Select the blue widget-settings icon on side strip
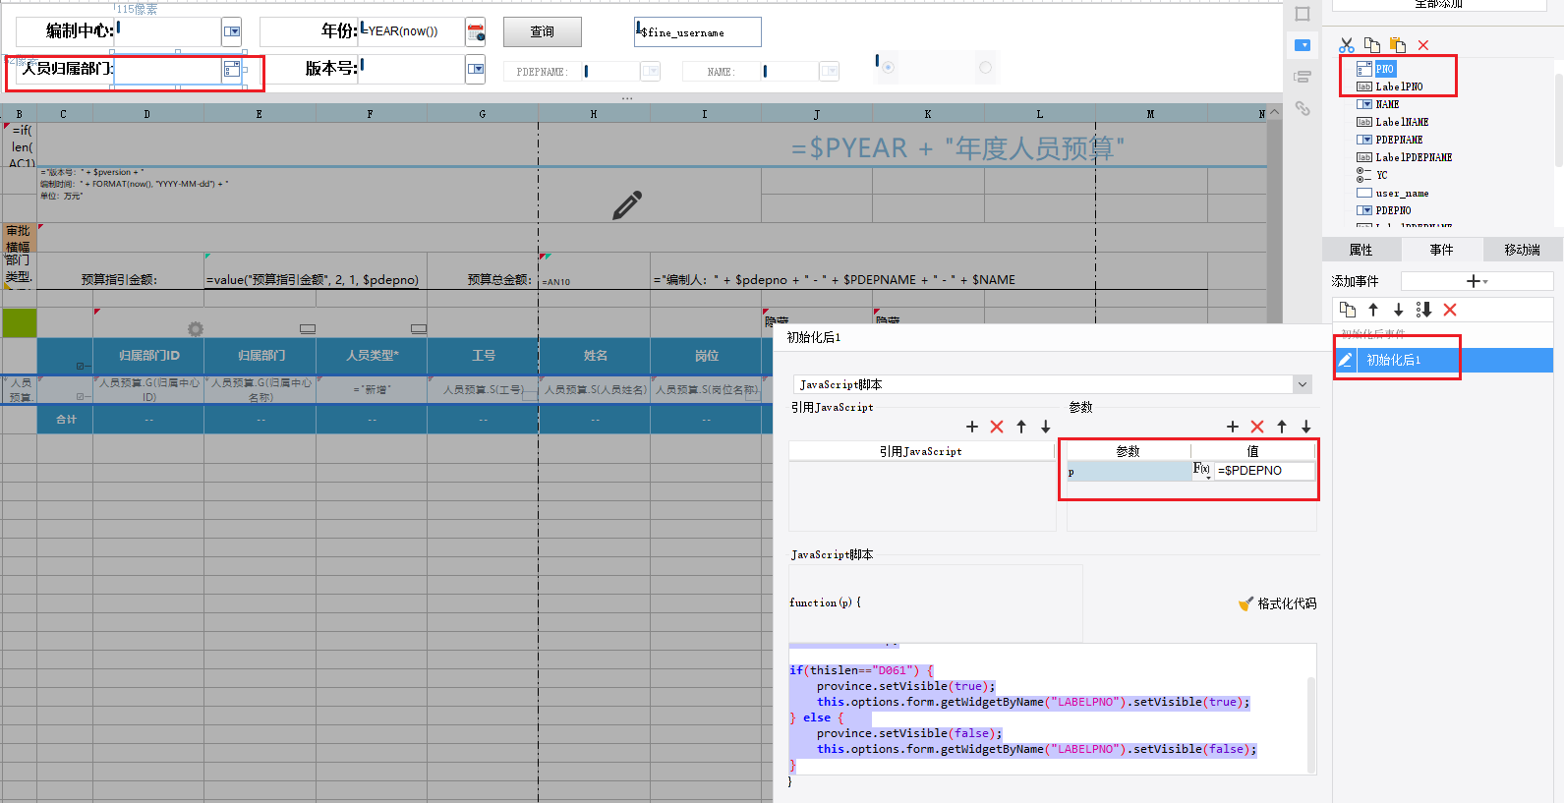1564x803 pixels. tap(1303, 45)
